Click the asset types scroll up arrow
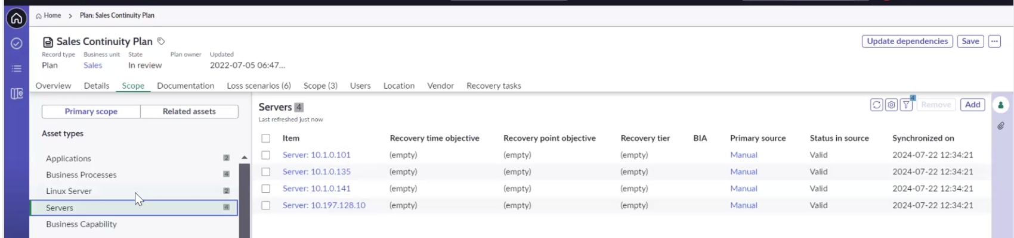 click(245, 158)
